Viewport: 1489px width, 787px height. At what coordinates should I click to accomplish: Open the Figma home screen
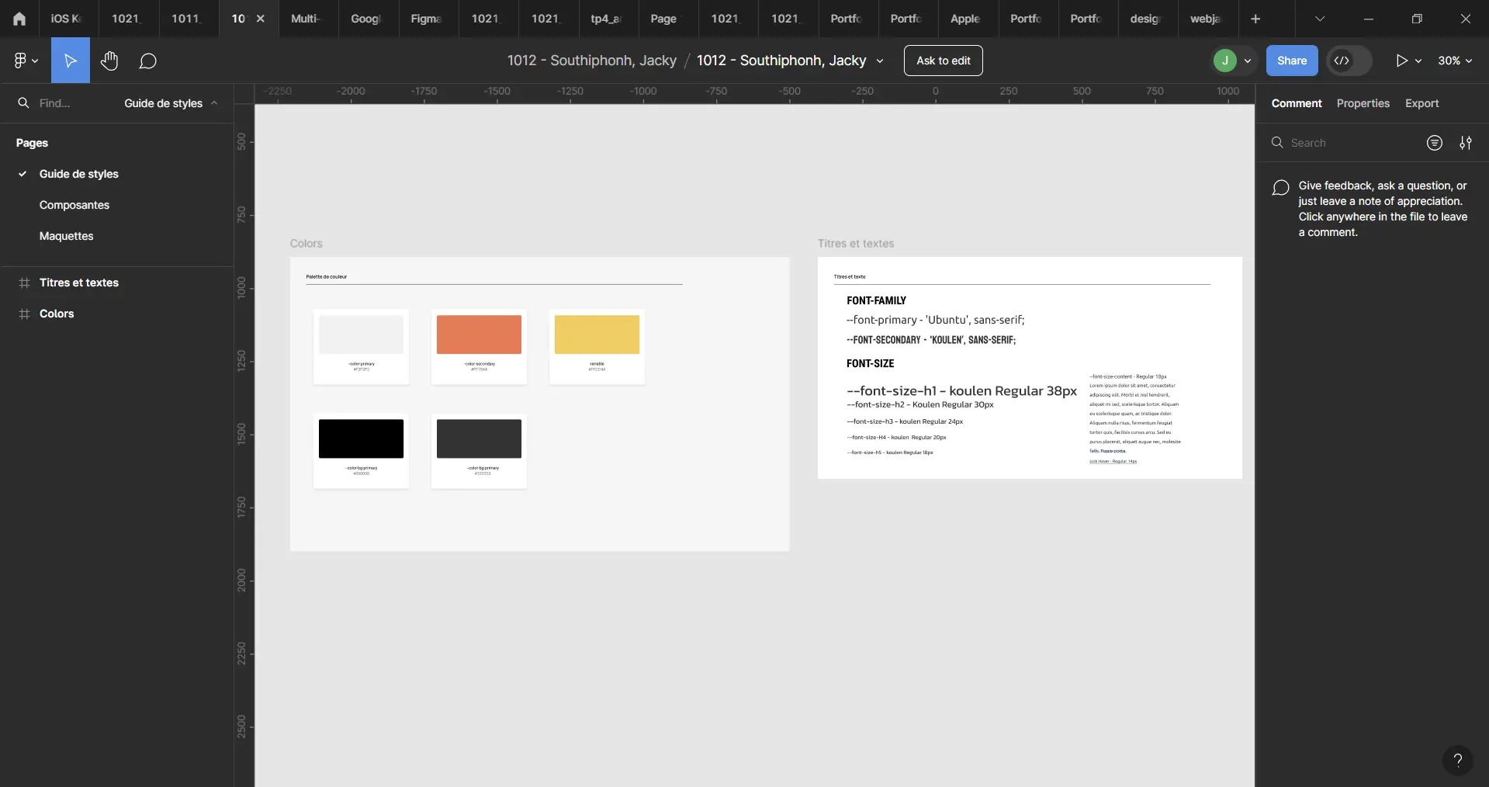pyautogui.click(x=19, y=19)
